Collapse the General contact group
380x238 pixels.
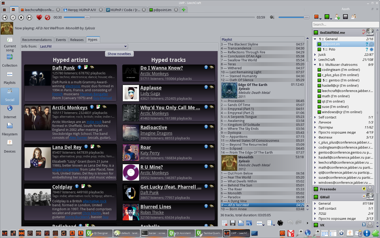coord(315,39)
